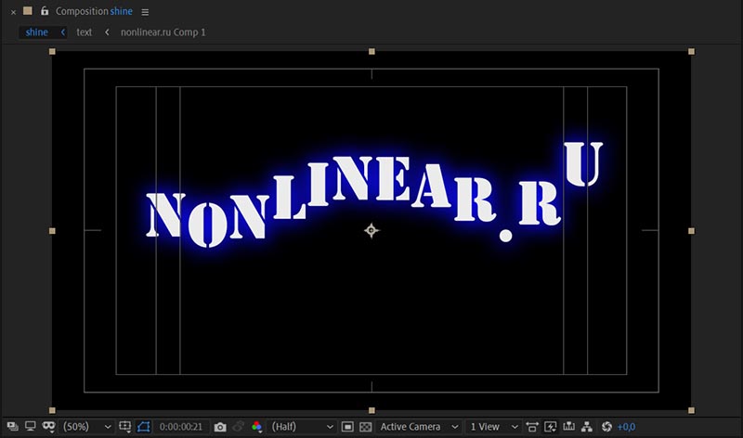This screenshot has height=438, width=743.
Task: Select the Composition shine tab title
Action: (x=94, y=11)
